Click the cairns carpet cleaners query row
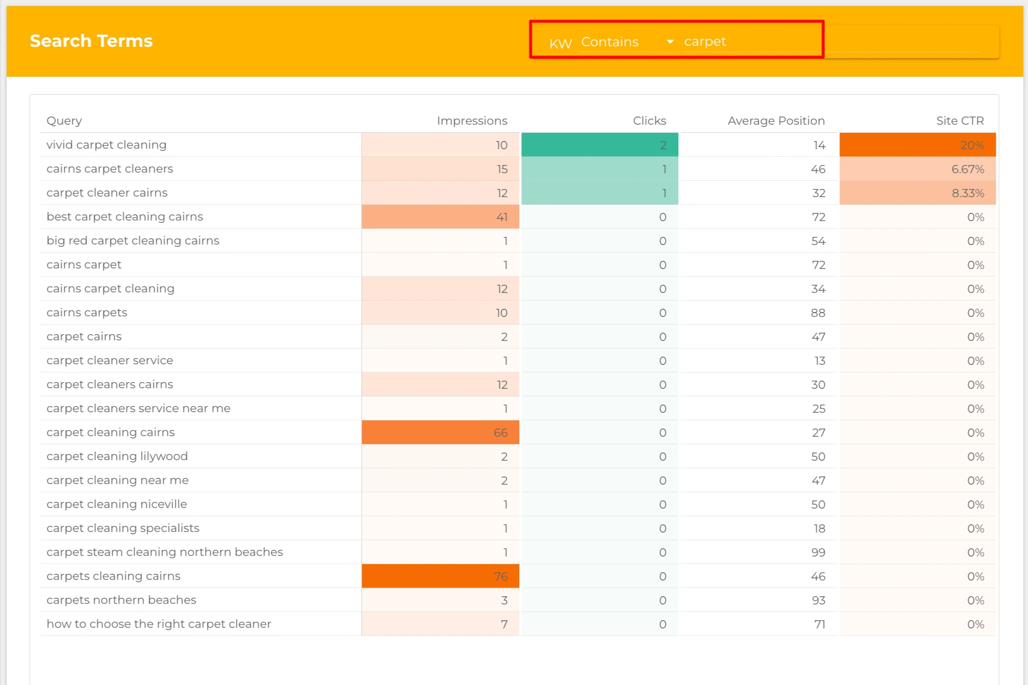Screen dimensions: 1028x685 point(109,169)
